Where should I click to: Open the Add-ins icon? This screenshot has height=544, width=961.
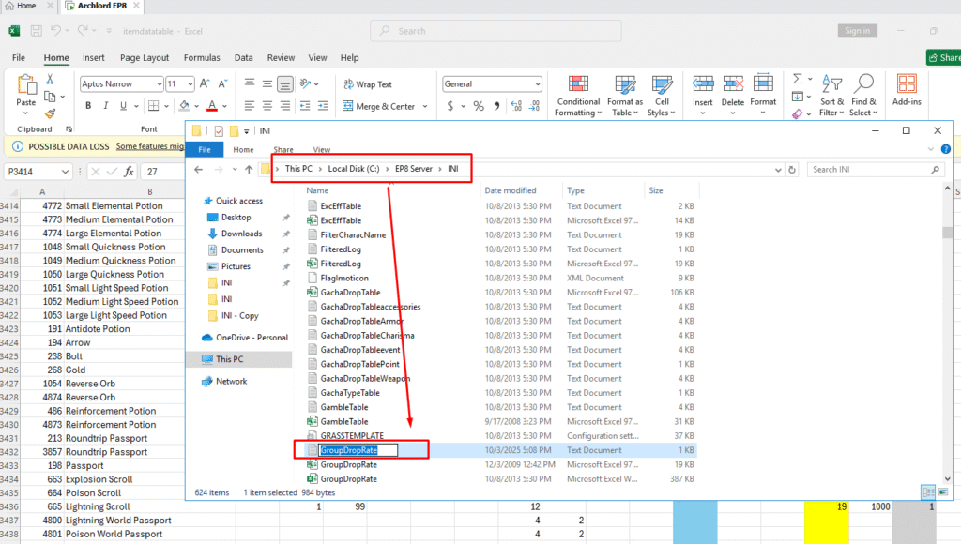point(907,91)
